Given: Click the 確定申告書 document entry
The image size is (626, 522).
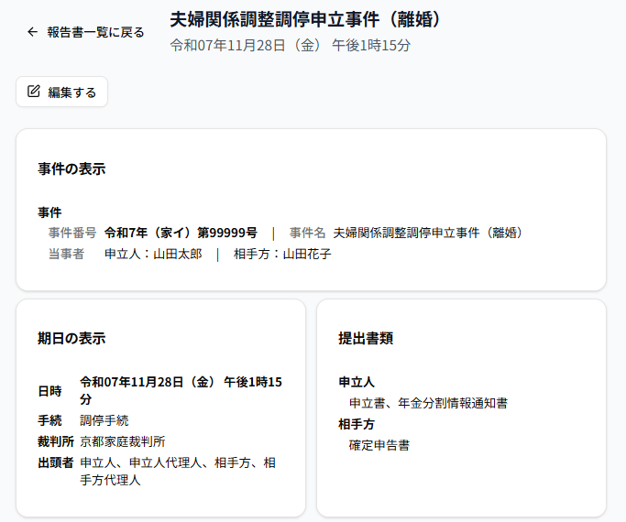Looking at the screenshot, I should 379,445.
